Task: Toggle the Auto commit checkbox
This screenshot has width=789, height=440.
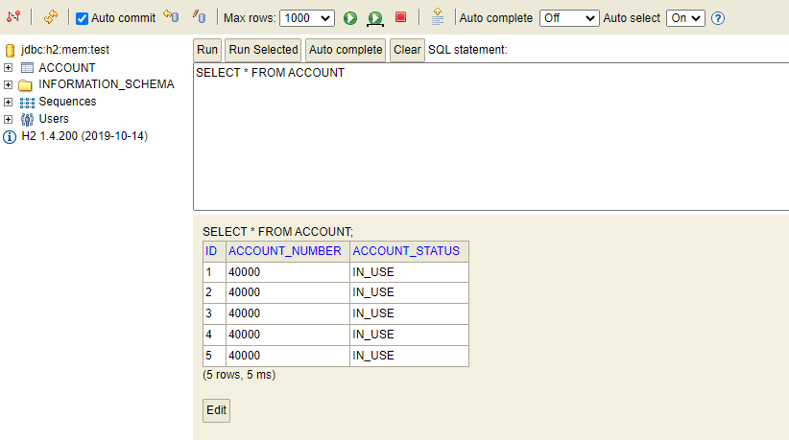Action: pyautogui.click(x=82, y=18)
